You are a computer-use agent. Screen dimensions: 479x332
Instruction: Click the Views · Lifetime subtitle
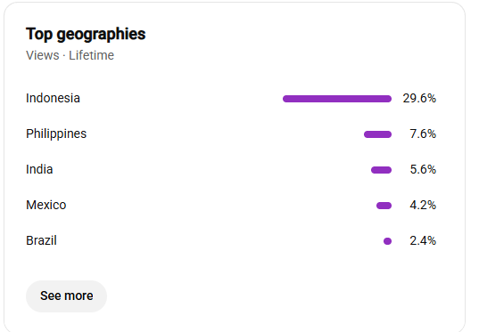tap(70, 55)
